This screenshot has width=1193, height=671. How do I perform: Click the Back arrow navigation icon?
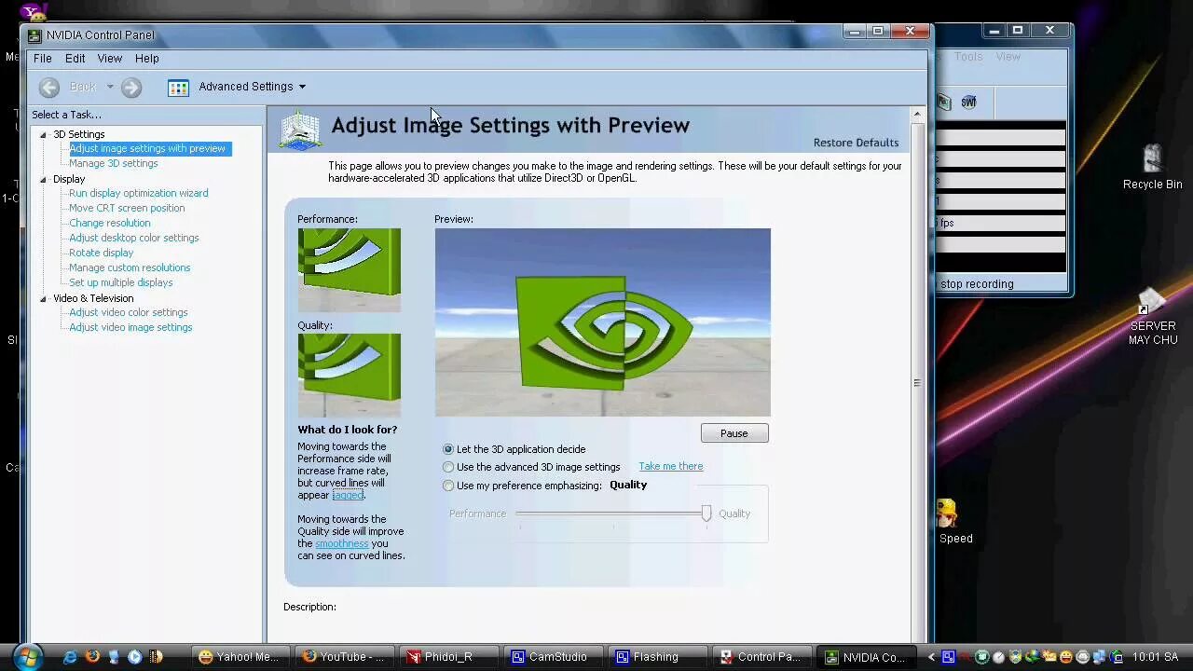point(49,87)
